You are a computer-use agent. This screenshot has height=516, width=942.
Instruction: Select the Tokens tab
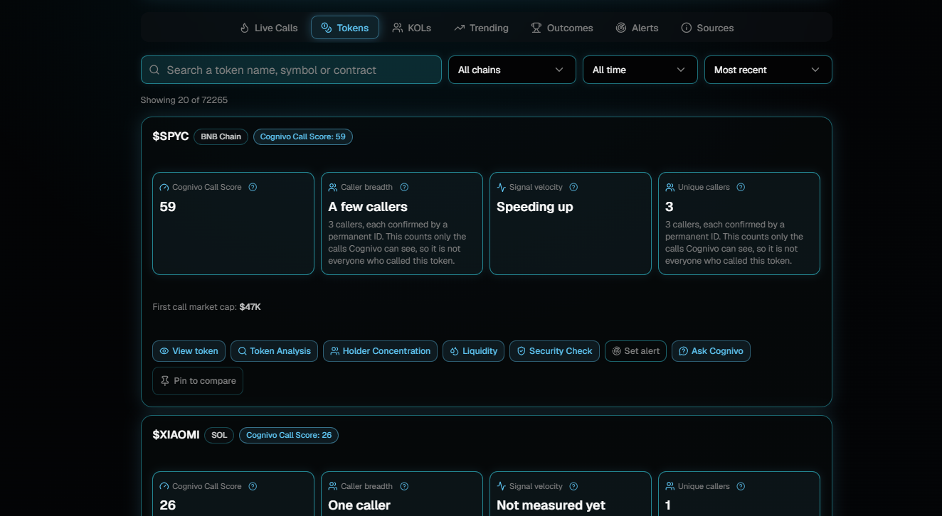(345, 28)
